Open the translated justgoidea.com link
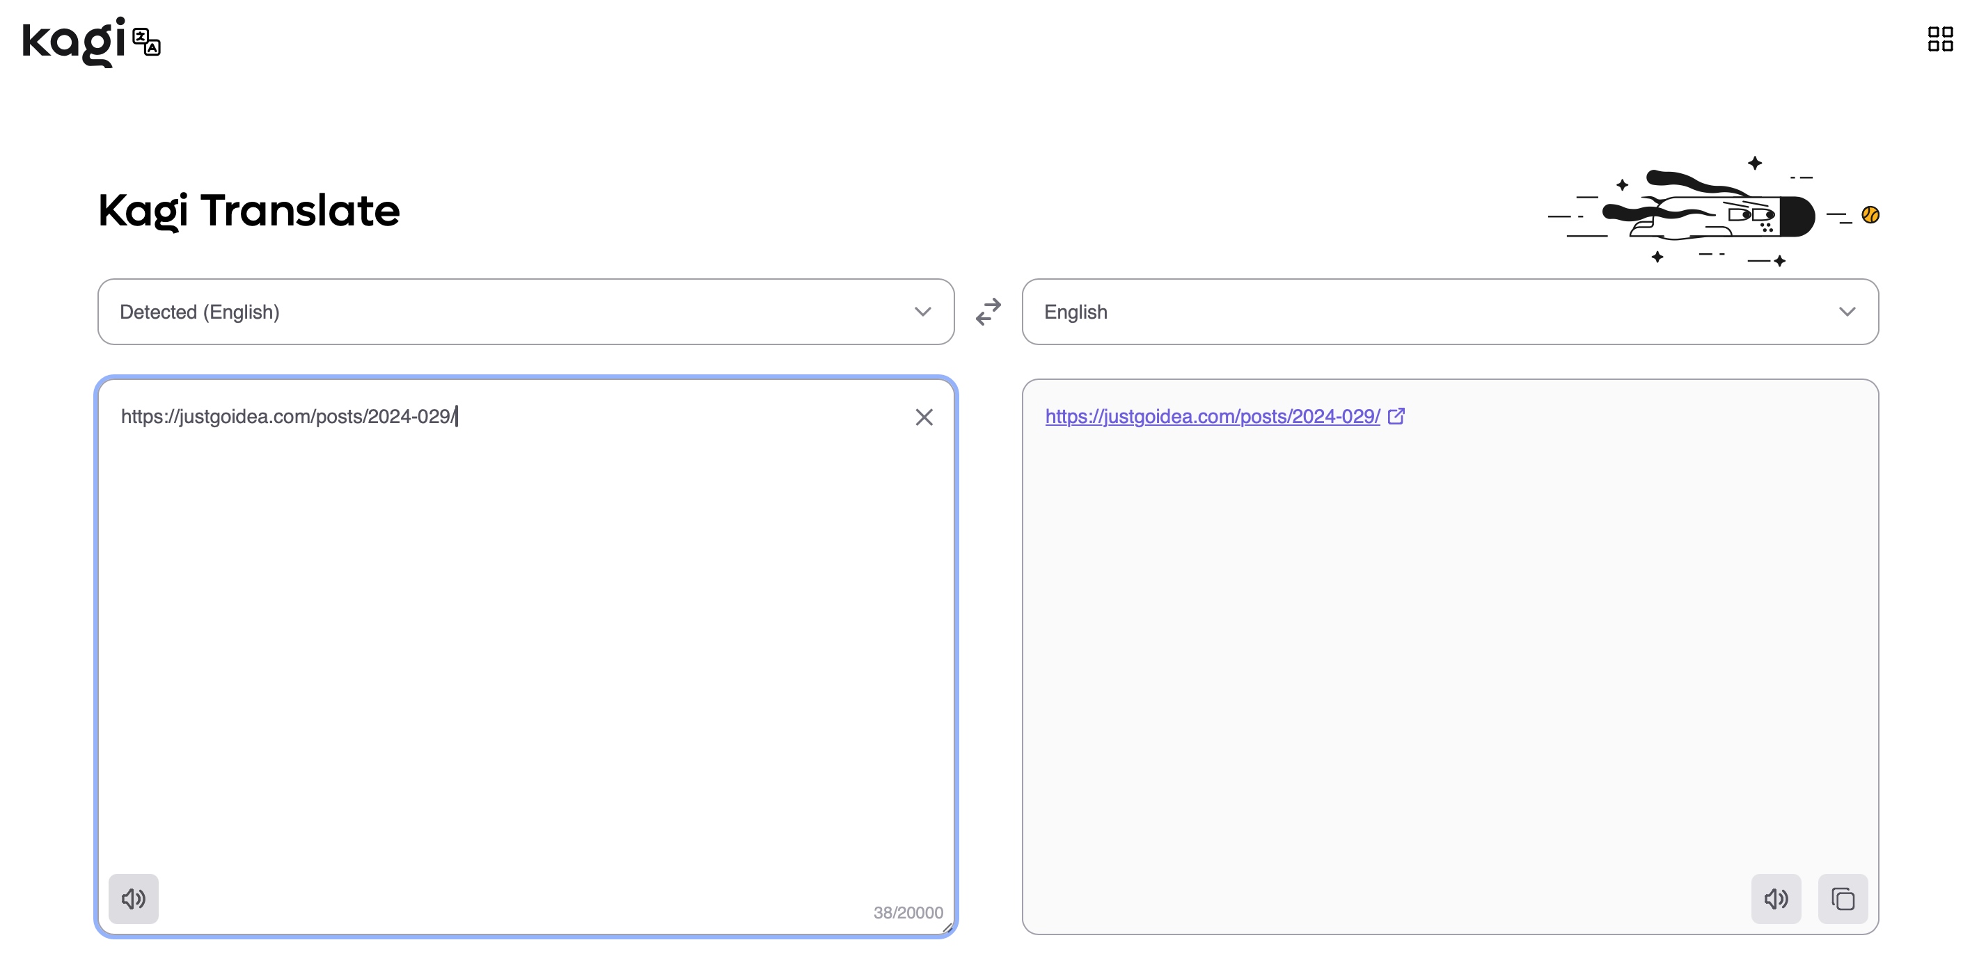This screenshot has width=1970, height=963. (1212, 417)
